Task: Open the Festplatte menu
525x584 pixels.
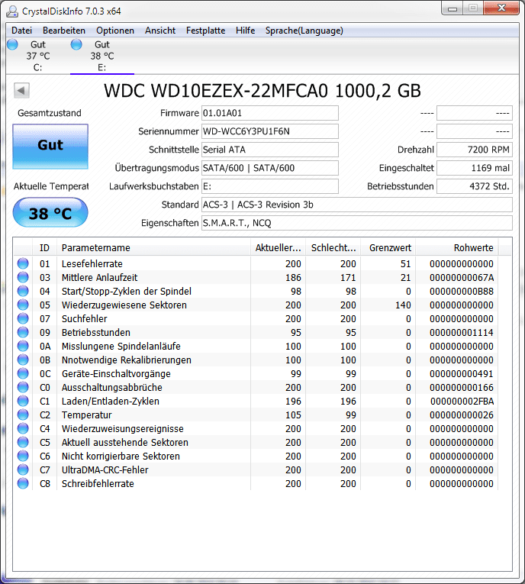Action: pyautogui.click(x=205, y=31)
